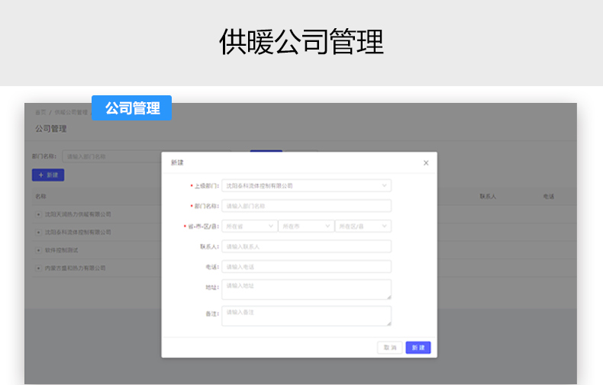603x385 pixels.
Task: Expand the 所在省 province dropdown
Action: 250,226
